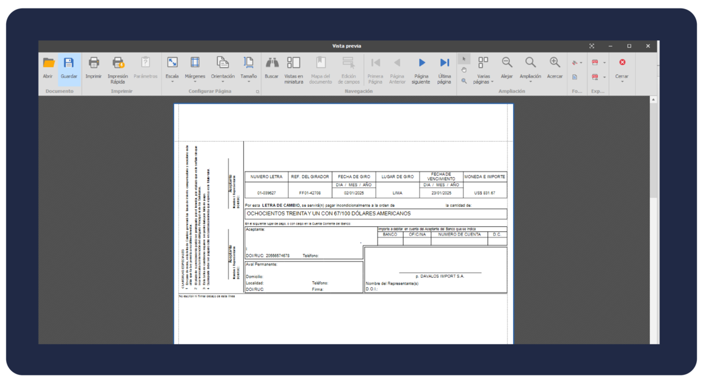Zoom in with Acercar magnifier

point(555,63)
